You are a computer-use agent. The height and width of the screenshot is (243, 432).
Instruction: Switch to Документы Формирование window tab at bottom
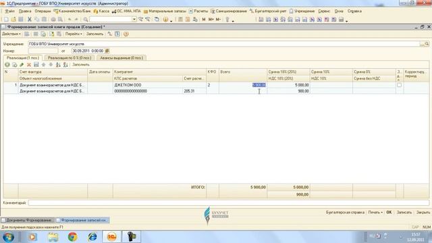(28, 220)
